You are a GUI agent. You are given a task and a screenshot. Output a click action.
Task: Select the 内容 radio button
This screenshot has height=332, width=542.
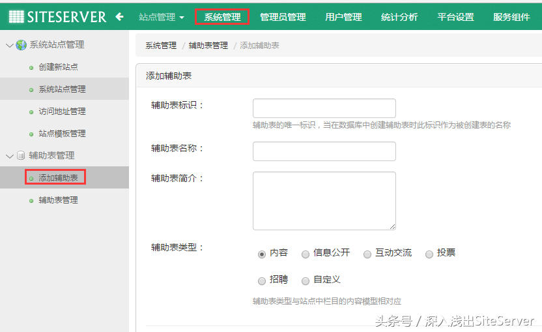262,254
